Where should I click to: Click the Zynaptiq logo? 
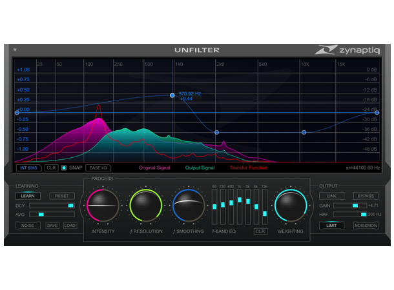coord(347,50)
